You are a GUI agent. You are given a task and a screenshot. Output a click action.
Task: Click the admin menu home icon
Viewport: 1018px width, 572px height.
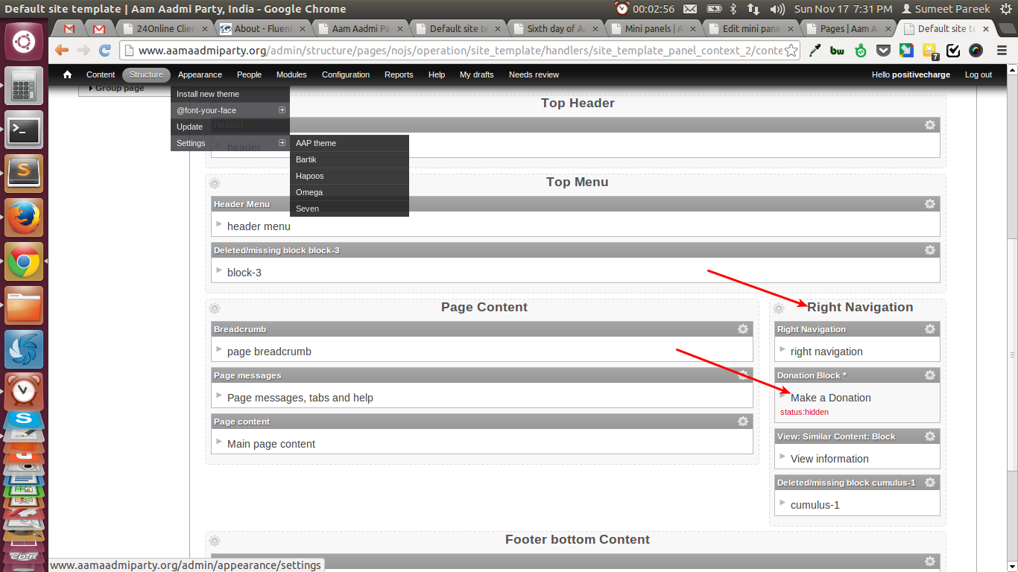pyautogui.click(x=68, y=74)
